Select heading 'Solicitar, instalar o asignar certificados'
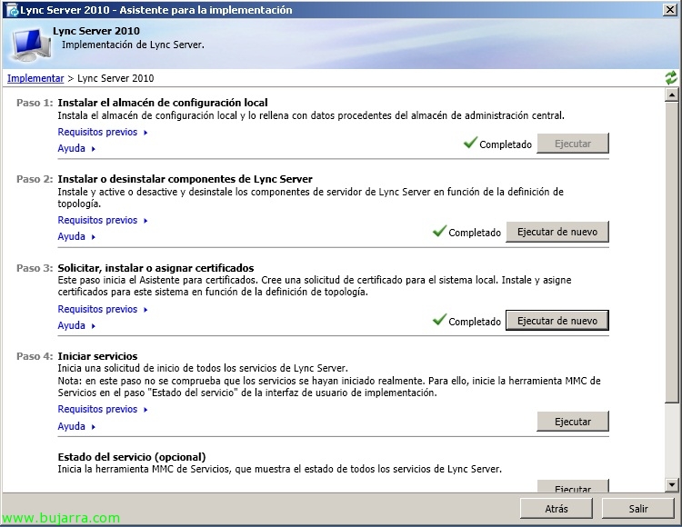Viewport: 682px width, 527px height. point(155,268)
